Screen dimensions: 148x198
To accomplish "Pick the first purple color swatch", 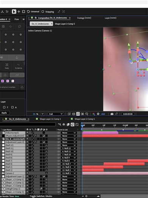I will click(3, 81).
